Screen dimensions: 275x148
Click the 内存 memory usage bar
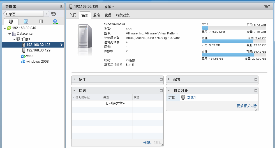tap(234, 41)
